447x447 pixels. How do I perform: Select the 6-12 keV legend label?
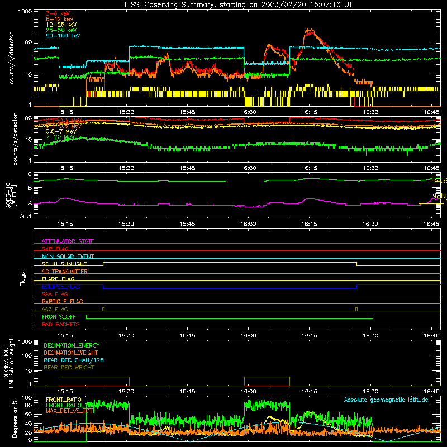coord(60,19)
